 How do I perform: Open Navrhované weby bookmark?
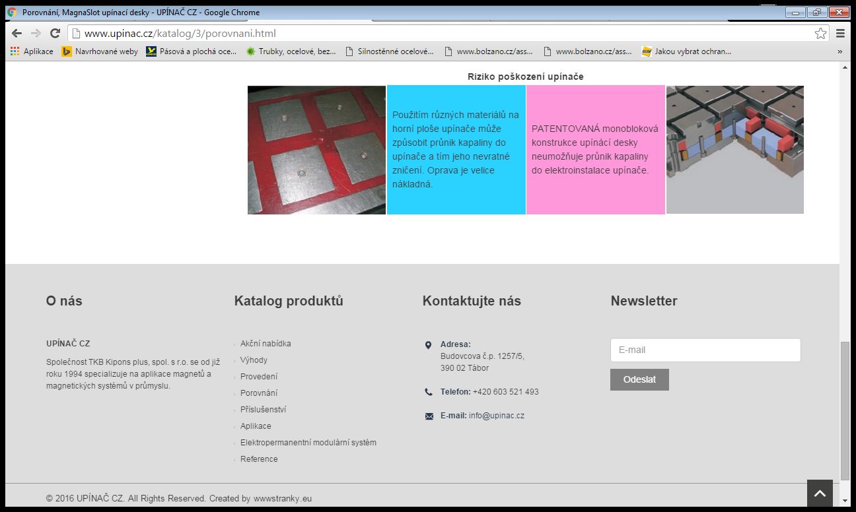pyautogui.click(x=100, y=51)
